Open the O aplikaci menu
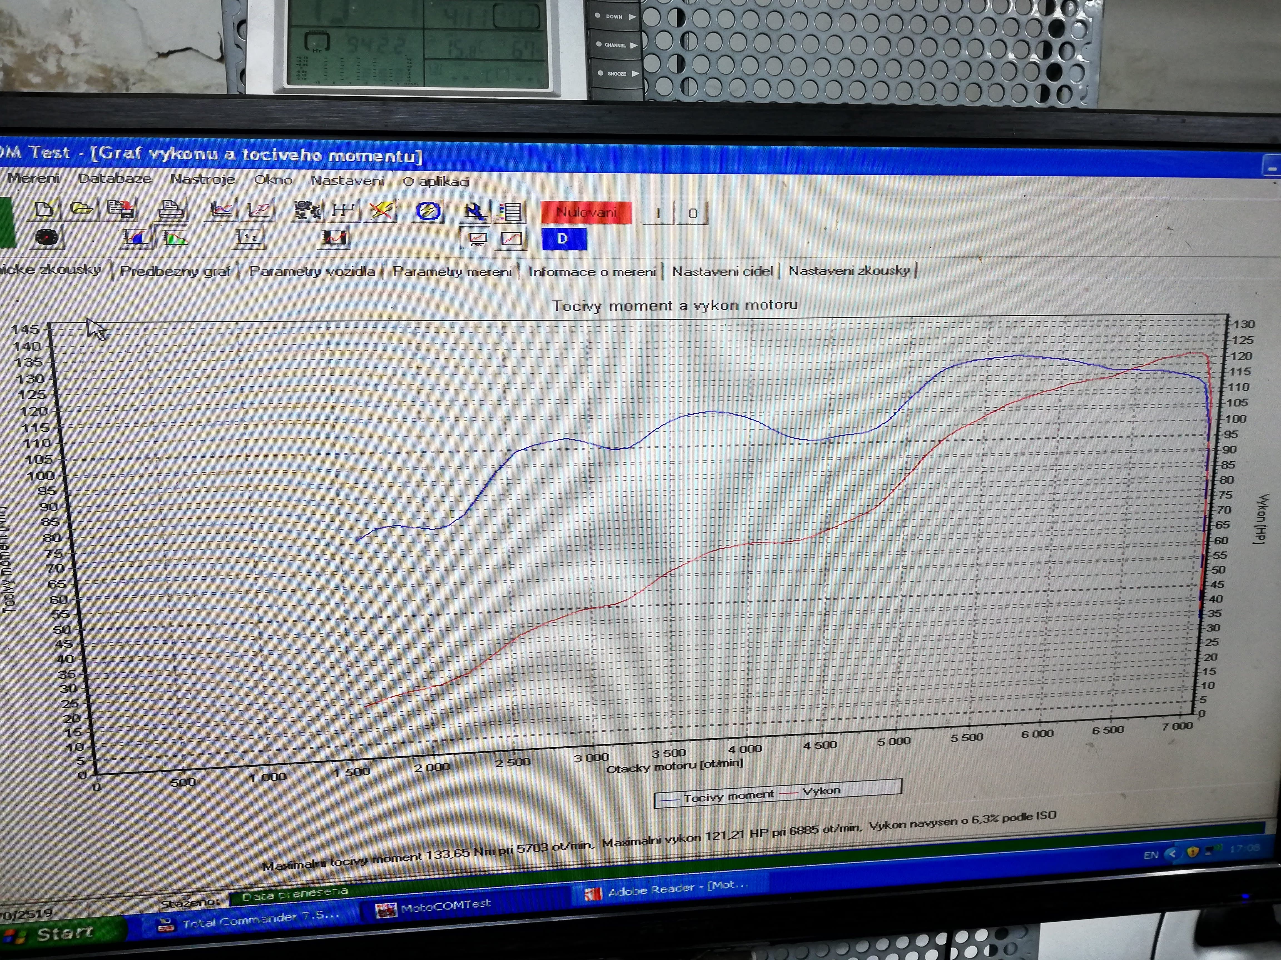The width and height of the screenshot is (1281, 960). (436, 181)
